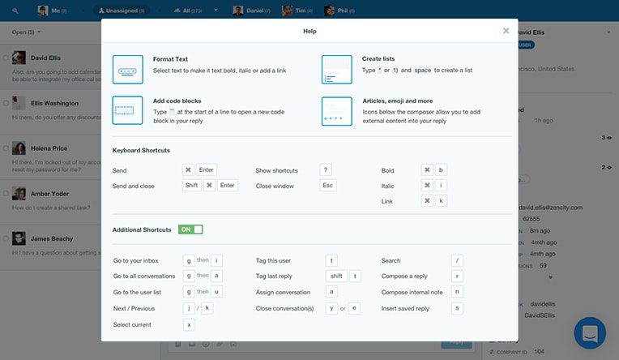Expand the Open (5) filter dropdown
The height and width of the screenshot is (360, 619).
coord(26,32)
